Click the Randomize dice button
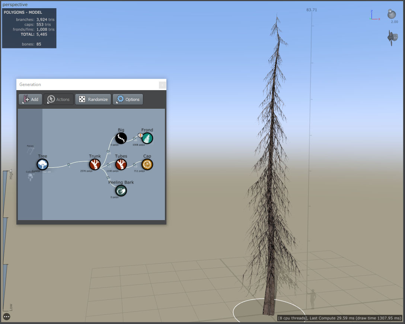This screenshot has width=405, height=324. (93, 99)
